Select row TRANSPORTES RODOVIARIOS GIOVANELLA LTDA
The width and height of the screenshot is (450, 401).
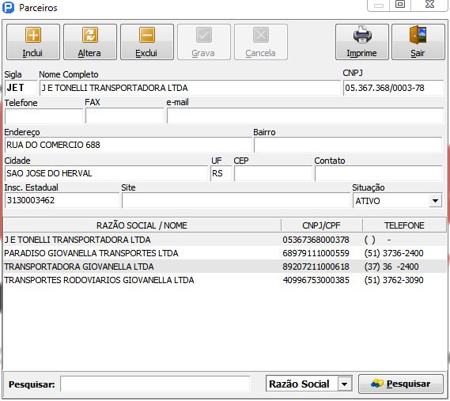[225, 280]
